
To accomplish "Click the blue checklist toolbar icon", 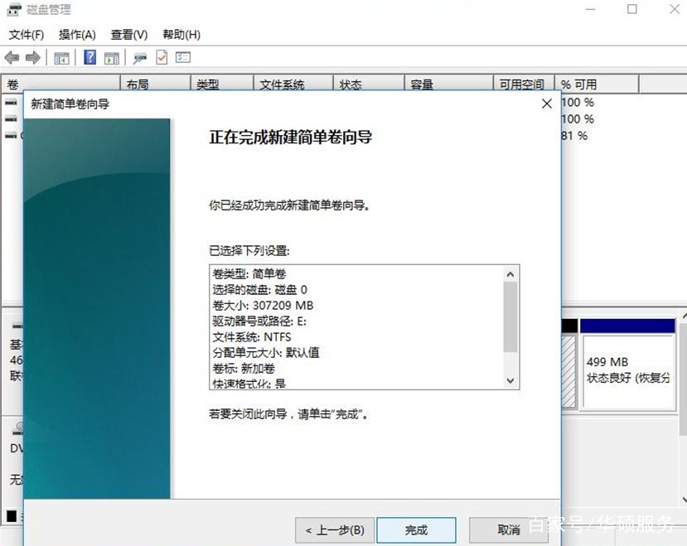I will point(181,57).
